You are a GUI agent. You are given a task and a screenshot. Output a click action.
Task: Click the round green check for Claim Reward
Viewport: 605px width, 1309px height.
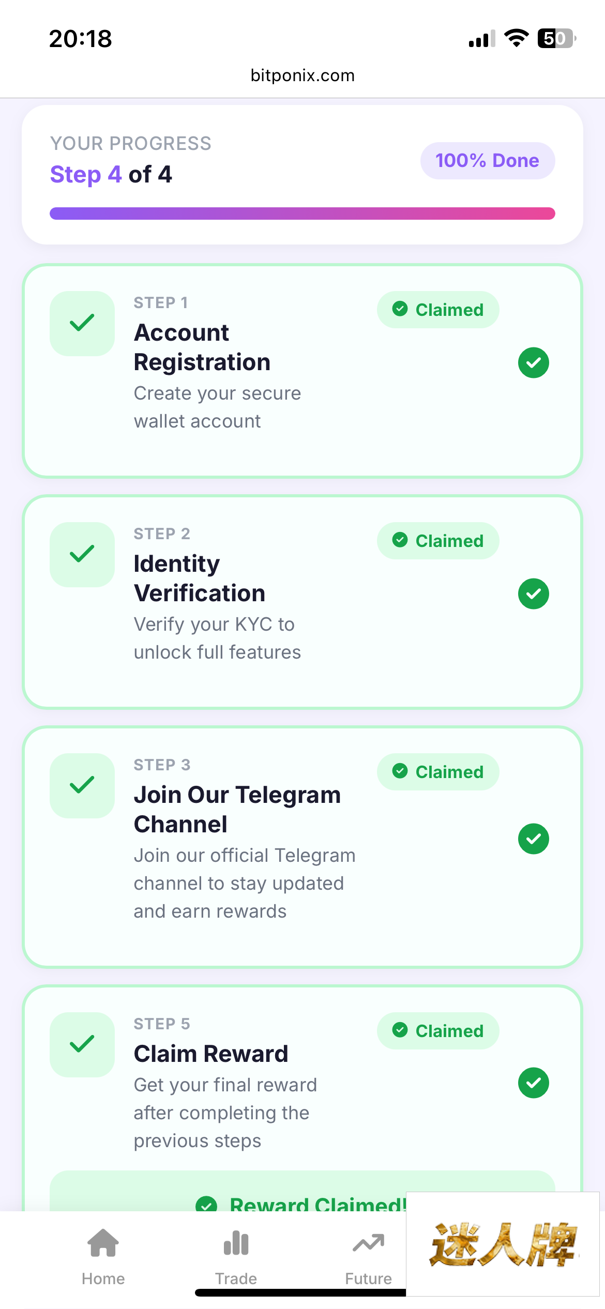pos(533,1083)
